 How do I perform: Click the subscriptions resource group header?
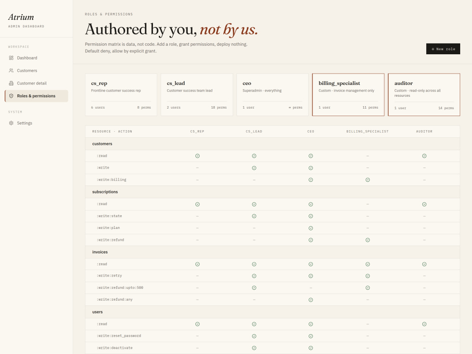[x=272, y=192]
